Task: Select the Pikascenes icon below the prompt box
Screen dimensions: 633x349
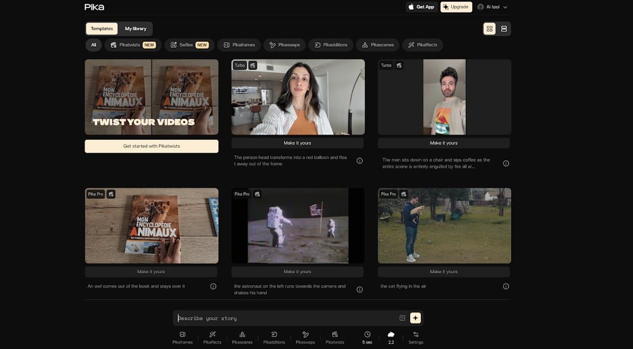Action: pyautogui.click(x=242, y=337)
